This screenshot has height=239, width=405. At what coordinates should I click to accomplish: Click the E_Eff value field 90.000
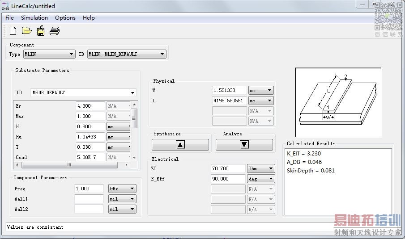point(228,179)
